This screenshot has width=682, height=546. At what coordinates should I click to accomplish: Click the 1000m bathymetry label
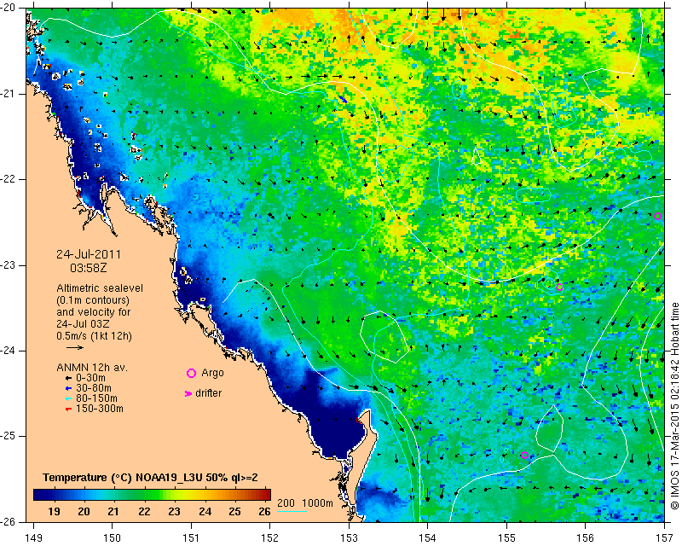click(x=317, y=502)
